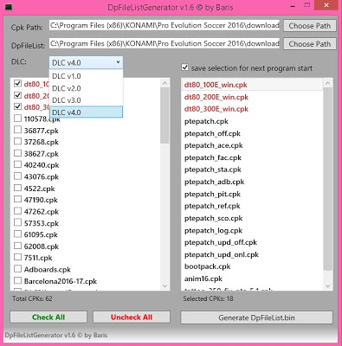Click left list scrollbar up arrow
Viewport: 342px width, 346px height.
[x=165, y=83]
